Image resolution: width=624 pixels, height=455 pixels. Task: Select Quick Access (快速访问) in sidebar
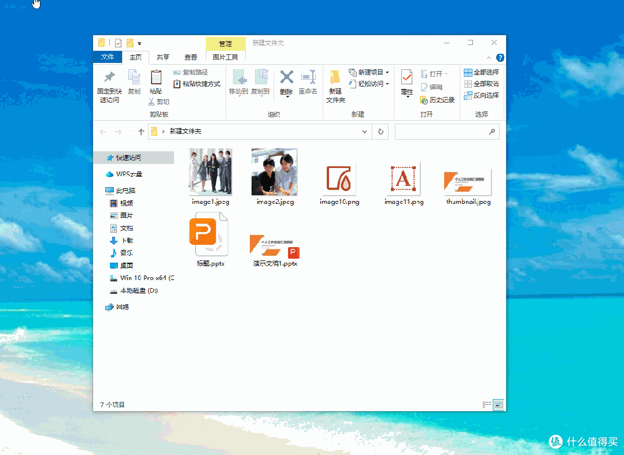click(134, 158)
